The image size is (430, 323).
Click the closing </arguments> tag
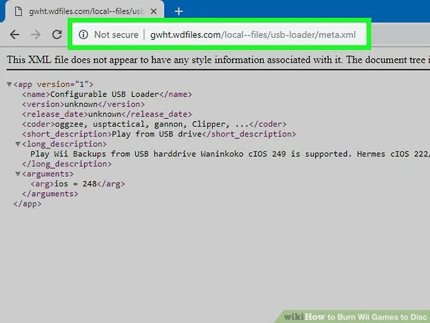click(50, 193)
